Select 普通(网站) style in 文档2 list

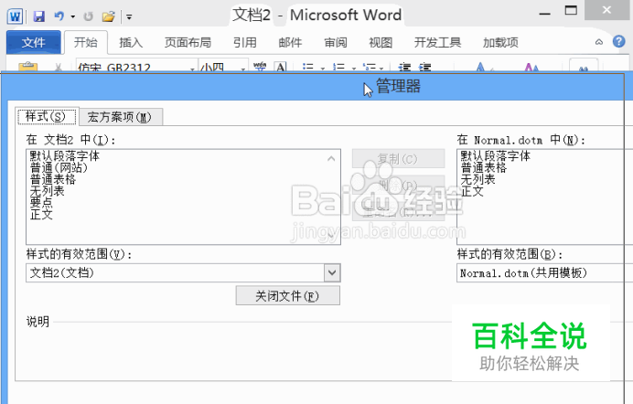point(59,168)
